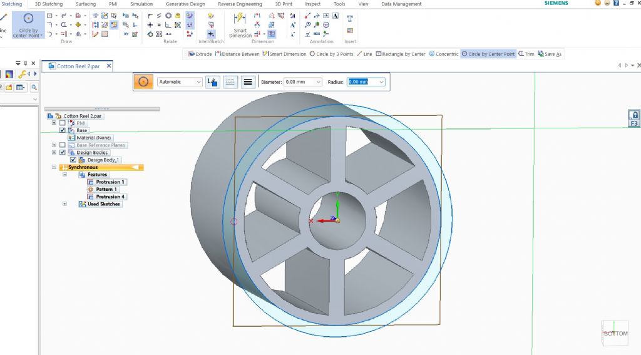Select the rectangle draw tool in ribbon
This screenshot has width=641, height=355.
49,16
